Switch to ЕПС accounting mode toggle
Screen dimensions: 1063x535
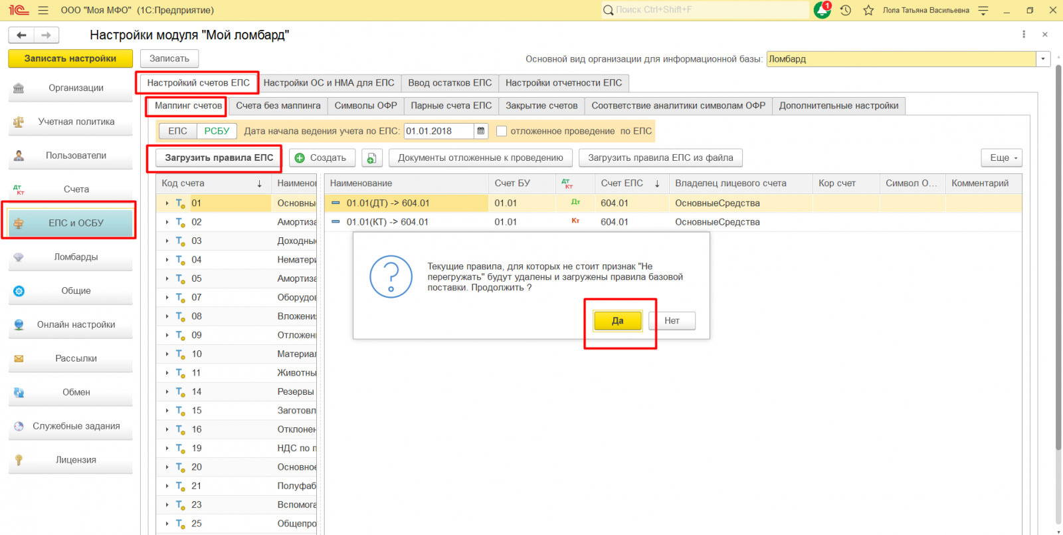coord(177,131)
